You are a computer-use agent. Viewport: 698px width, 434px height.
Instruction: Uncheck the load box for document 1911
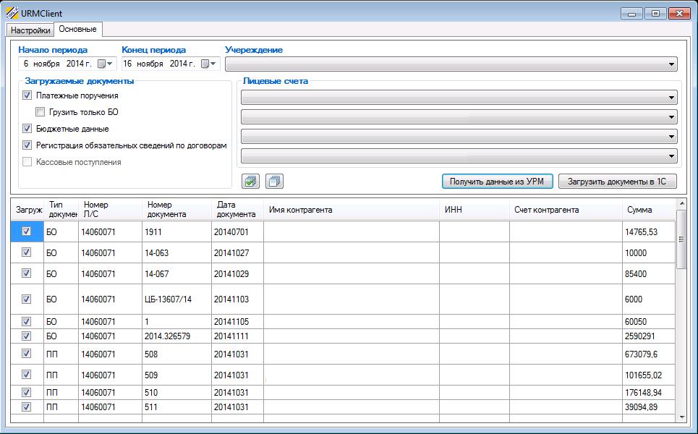click(x=27, y=231)
